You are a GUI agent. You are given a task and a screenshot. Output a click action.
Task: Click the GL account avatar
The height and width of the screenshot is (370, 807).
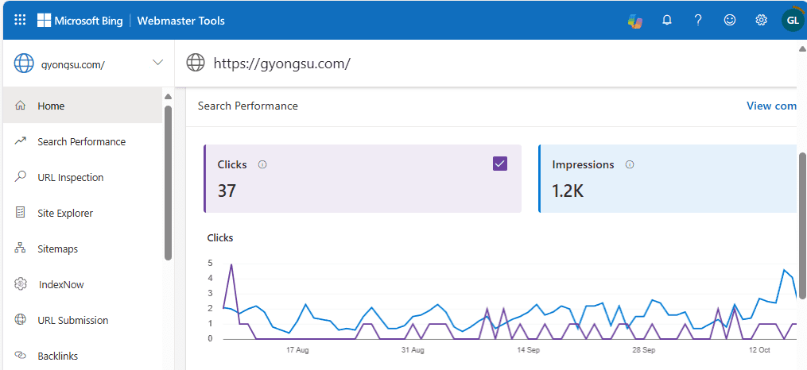792,21
